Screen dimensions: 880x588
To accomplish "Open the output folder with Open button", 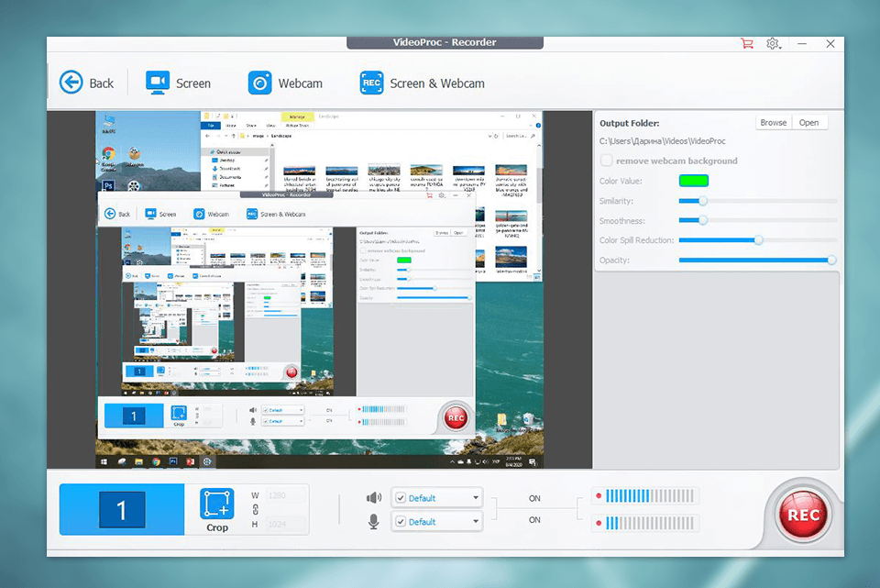I will tap(810, 122).
